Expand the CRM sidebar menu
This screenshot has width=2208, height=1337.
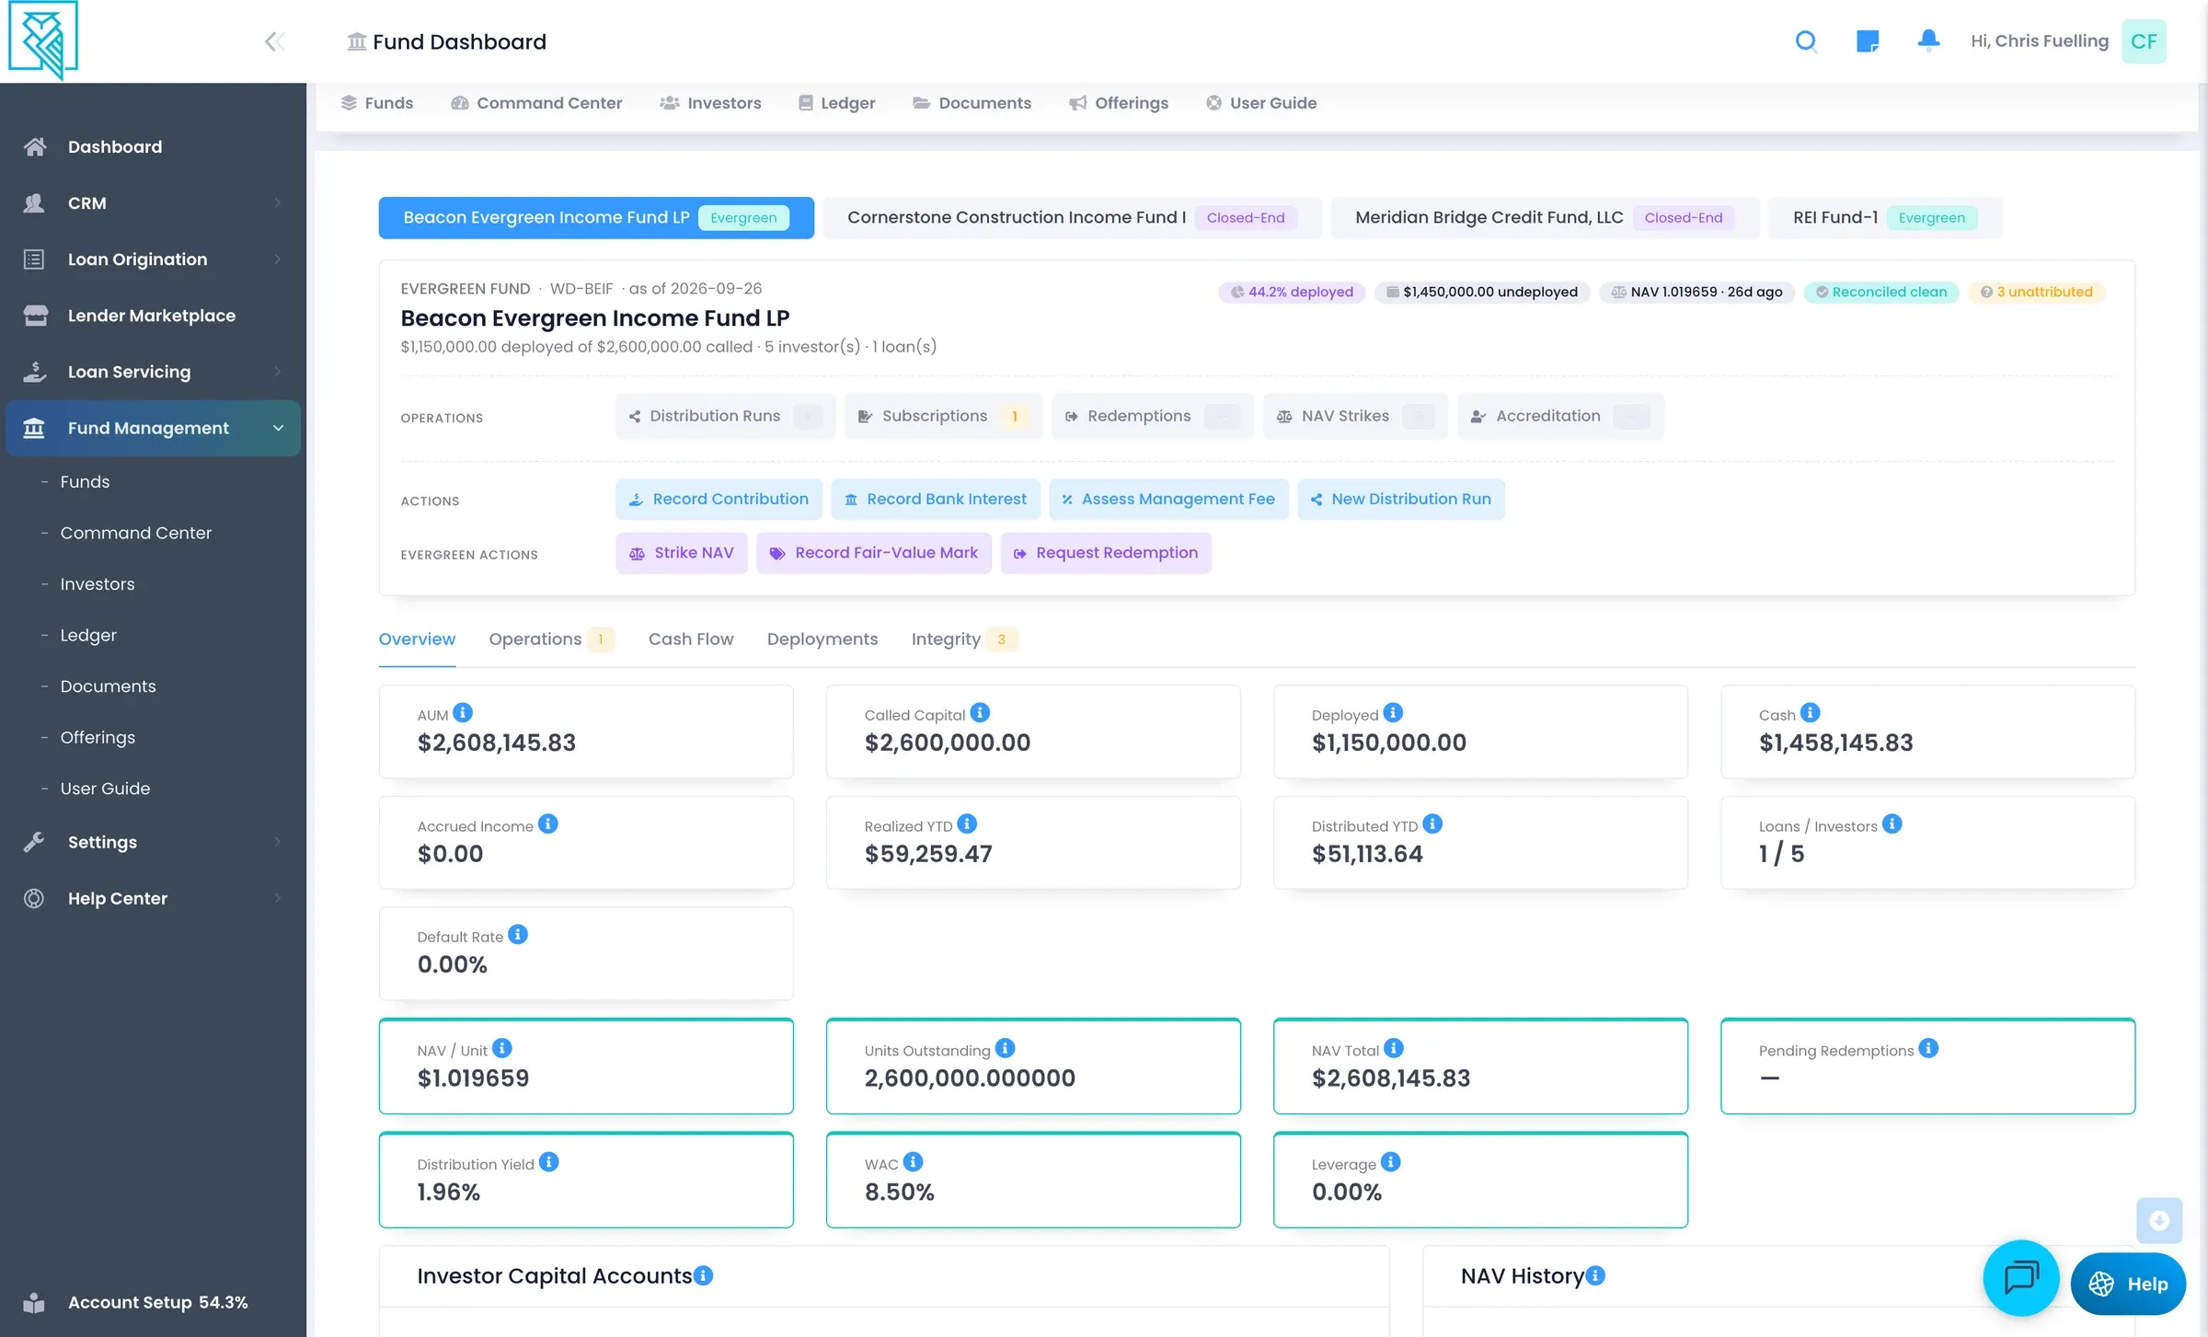pyautogui.click(x=153, y=203)
